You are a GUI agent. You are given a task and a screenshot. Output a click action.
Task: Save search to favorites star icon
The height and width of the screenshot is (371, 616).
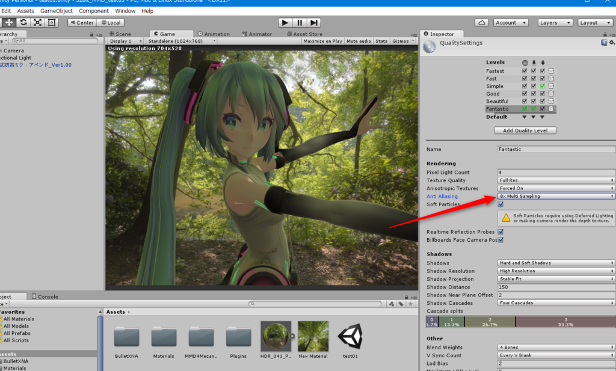pos(410,304)
